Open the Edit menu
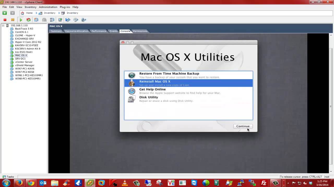The height and width of the screenshot is (187, 334). point(11,7)
